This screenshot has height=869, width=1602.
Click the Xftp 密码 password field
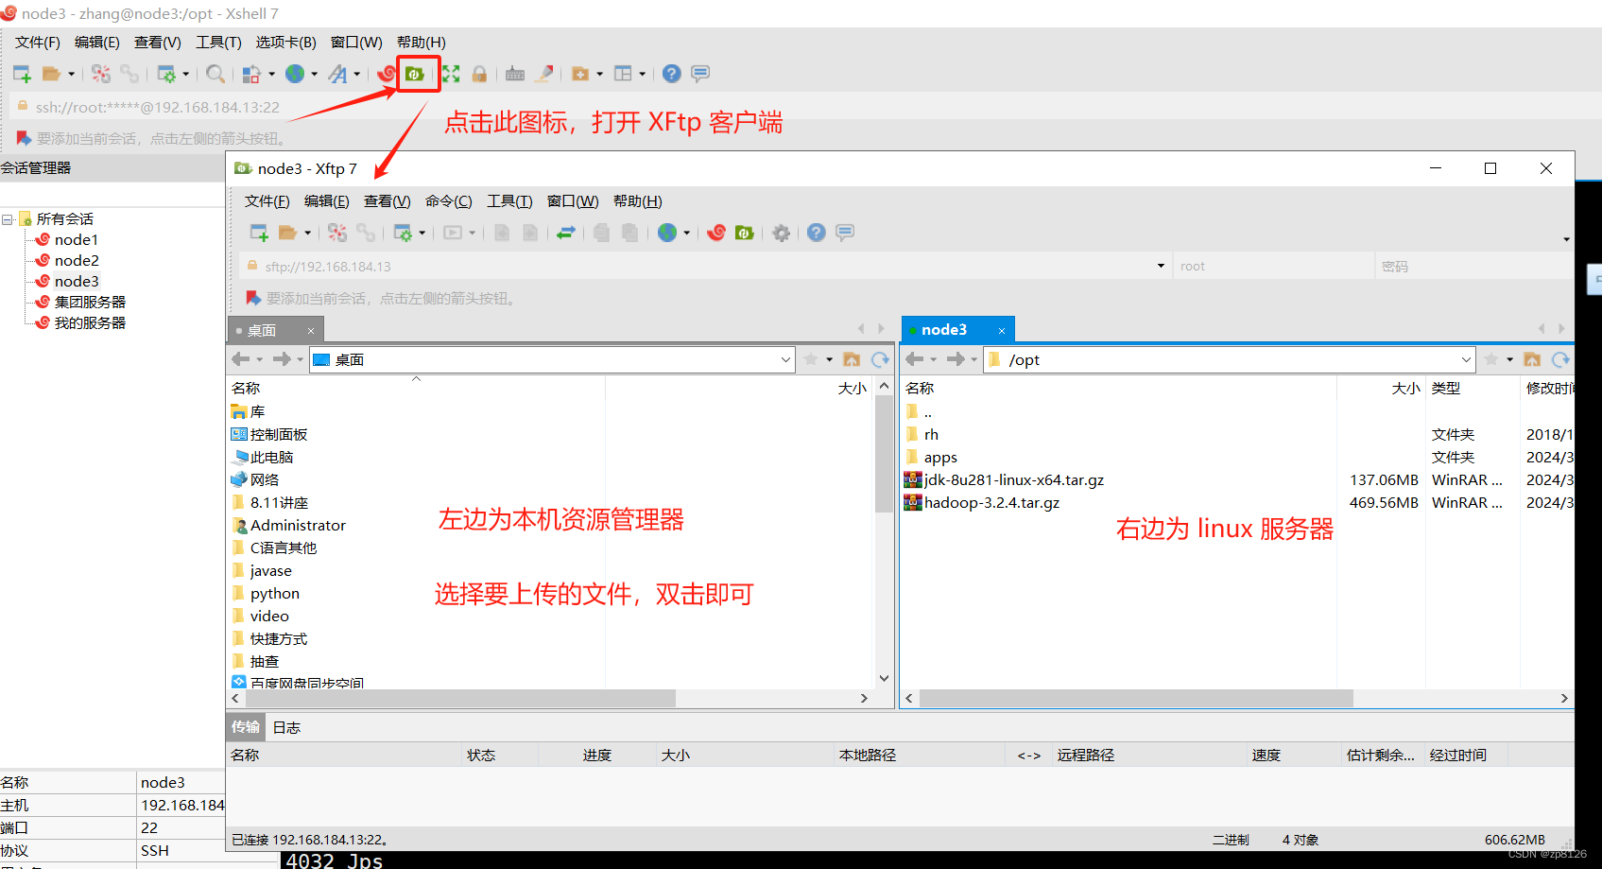tap(1473, 267)
